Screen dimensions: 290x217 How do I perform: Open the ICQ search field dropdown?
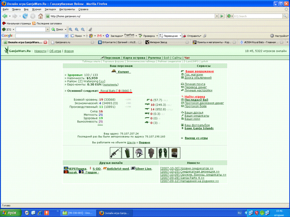(x=47, y=30)
